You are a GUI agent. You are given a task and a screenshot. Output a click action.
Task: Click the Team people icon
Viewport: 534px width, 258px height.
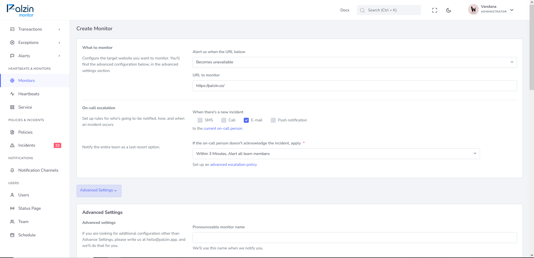pyautogui.click(x=12, y=222)
